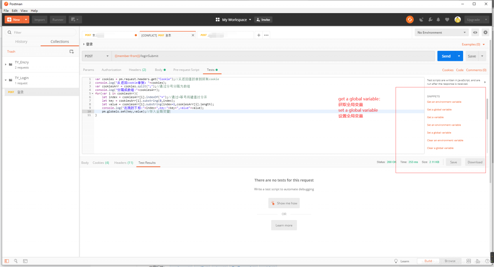The image size is (494, 267).
Task: Open the No Environment dropdown
Action: point(442,32)
